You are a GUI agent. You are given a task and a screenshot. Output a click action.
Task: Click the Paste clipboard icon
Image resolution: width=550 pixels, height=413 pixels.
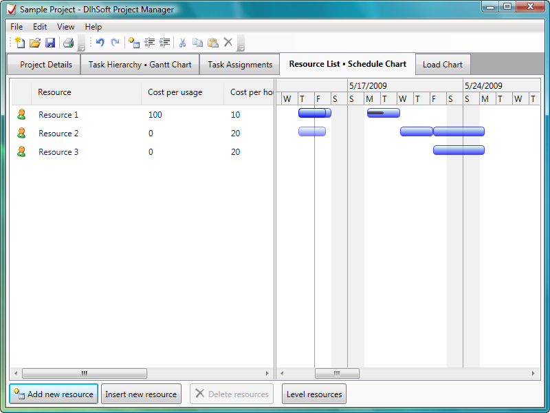(x=212, y=43)
